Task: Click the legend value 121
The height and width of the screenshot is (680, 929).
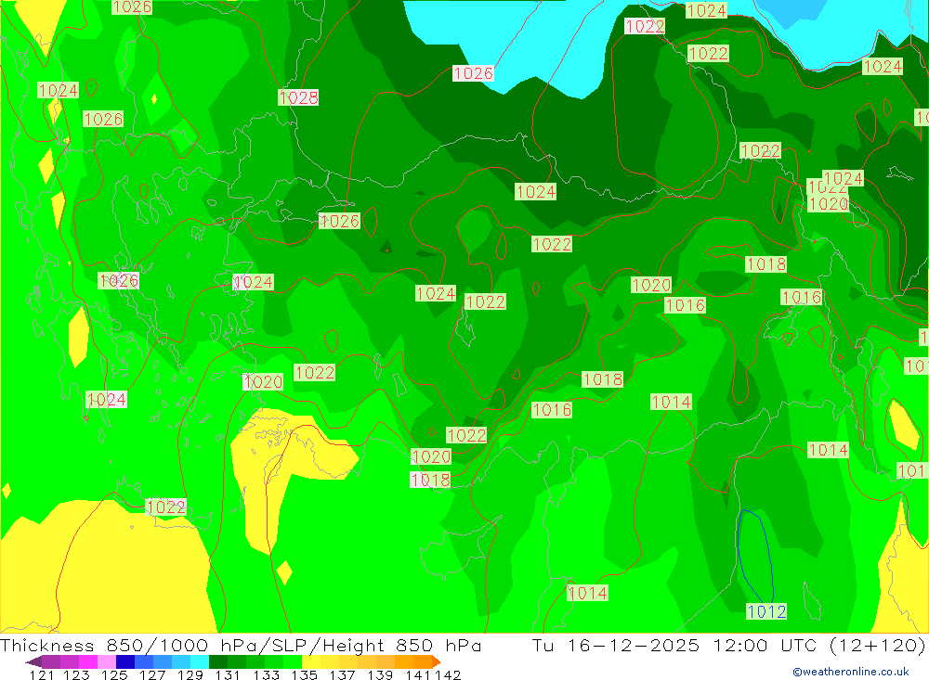Action: [41, 674]
